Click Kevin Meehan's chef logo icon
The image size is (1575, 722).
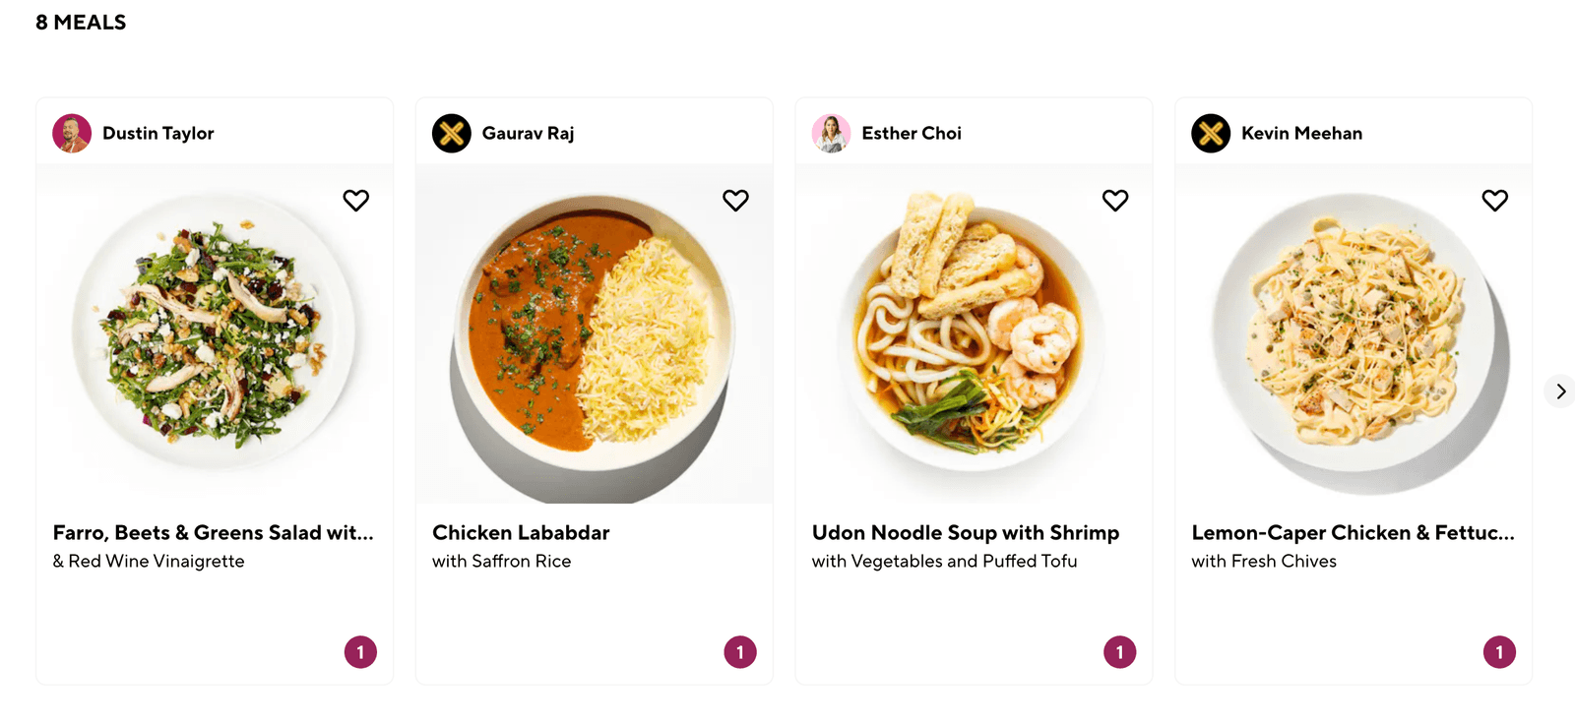pos(1211,134)
